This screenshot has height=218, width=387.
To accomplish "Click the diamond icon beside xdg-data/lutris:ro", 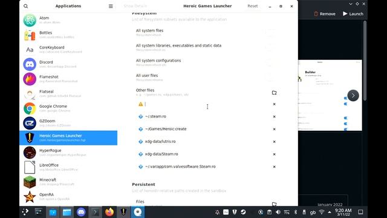I will pos(141,142).
